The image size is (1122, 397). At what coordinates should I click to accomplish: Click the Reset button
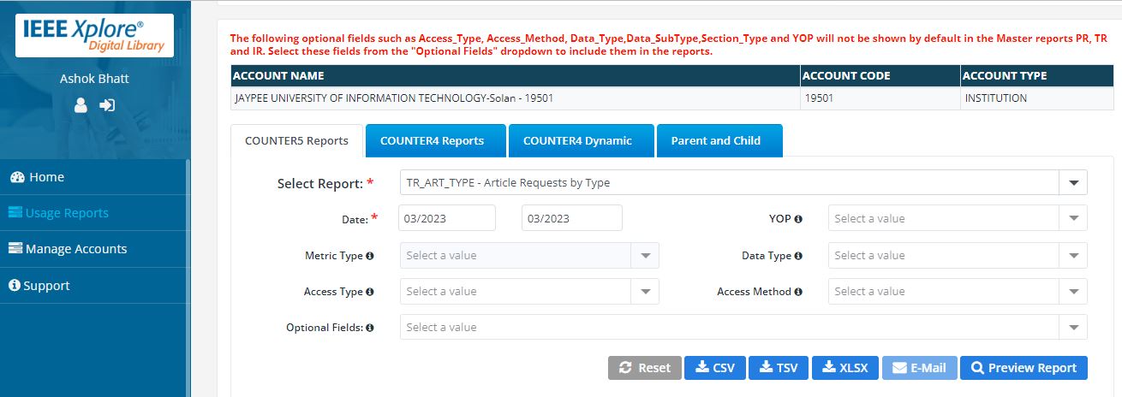(x=645, y=368)
